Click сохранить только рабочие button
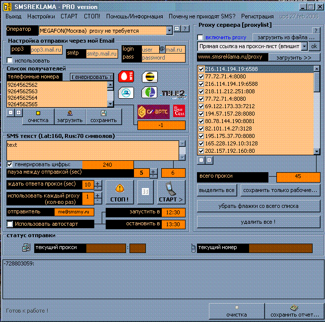The width and height of the screenshot is (325, 322). coord(280,191)
